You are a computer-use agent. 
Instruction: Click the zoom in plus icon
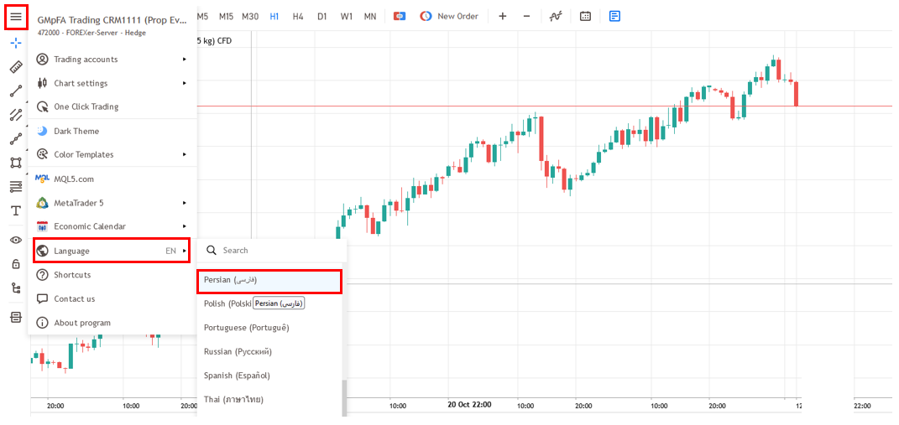502,16
